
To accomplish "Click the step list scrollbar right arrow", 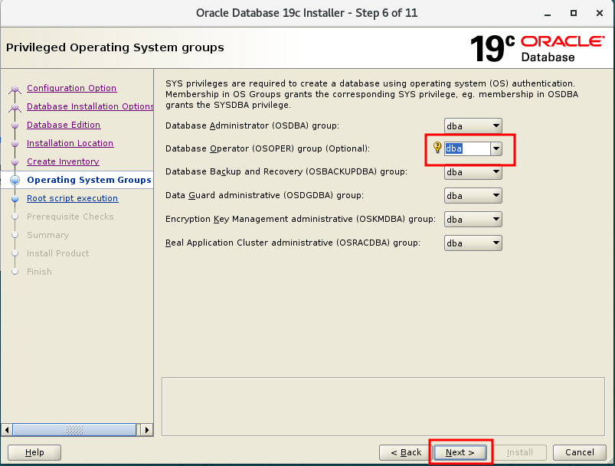I will pos(147,430).
